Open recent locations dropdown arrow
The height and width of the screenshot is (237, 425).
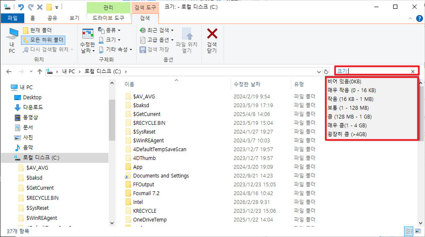click(31, 72)
